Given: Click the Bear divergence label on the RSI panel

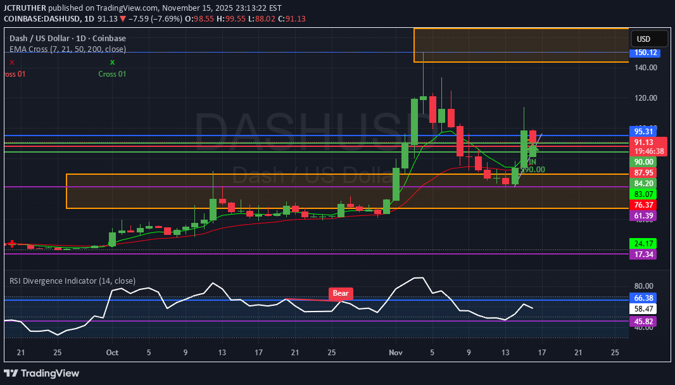Looking at the screenshot, I should pos(340,293).
